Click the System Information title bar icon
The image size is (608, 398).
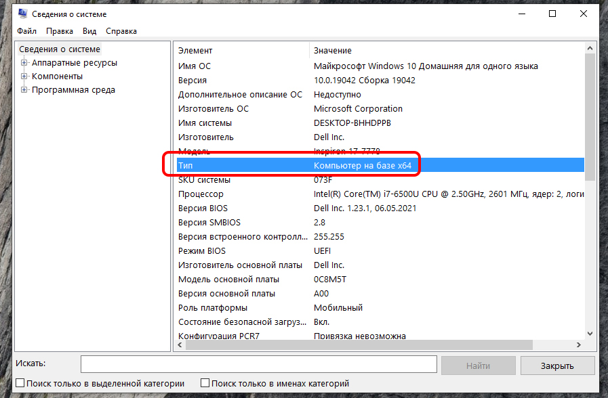coord(22,14)
